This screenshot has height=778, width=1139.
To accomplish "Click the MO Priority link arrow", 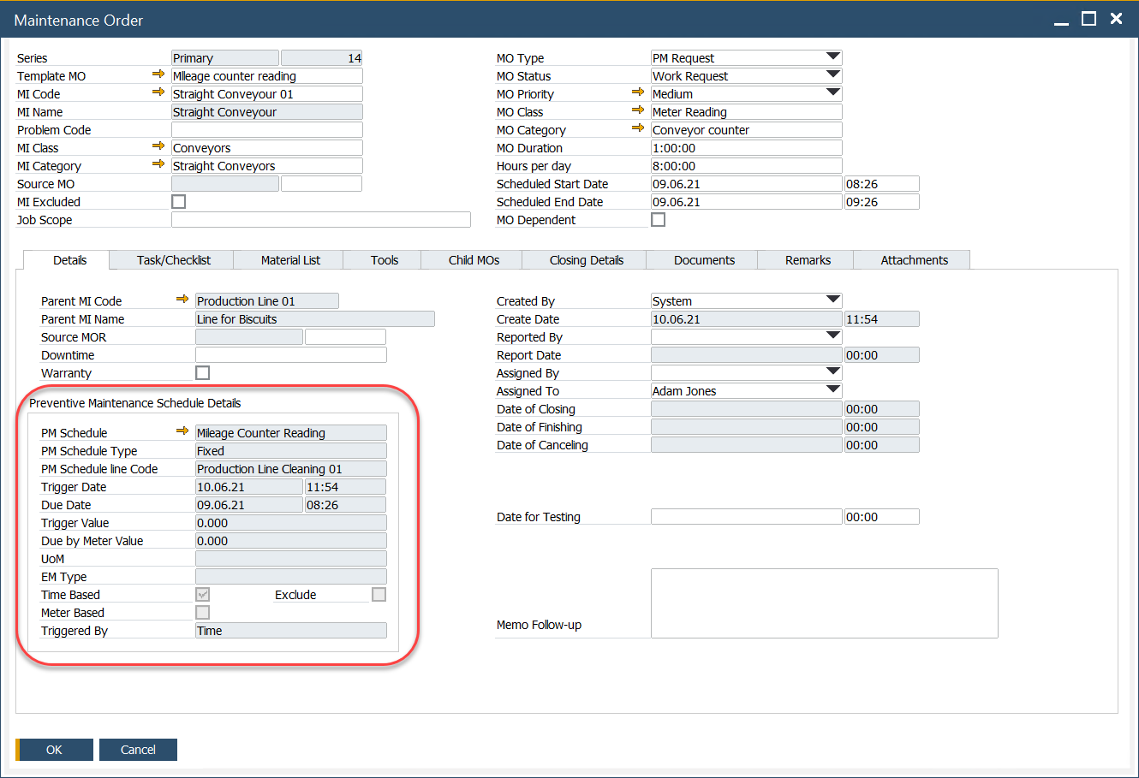I will pos(638,93).
